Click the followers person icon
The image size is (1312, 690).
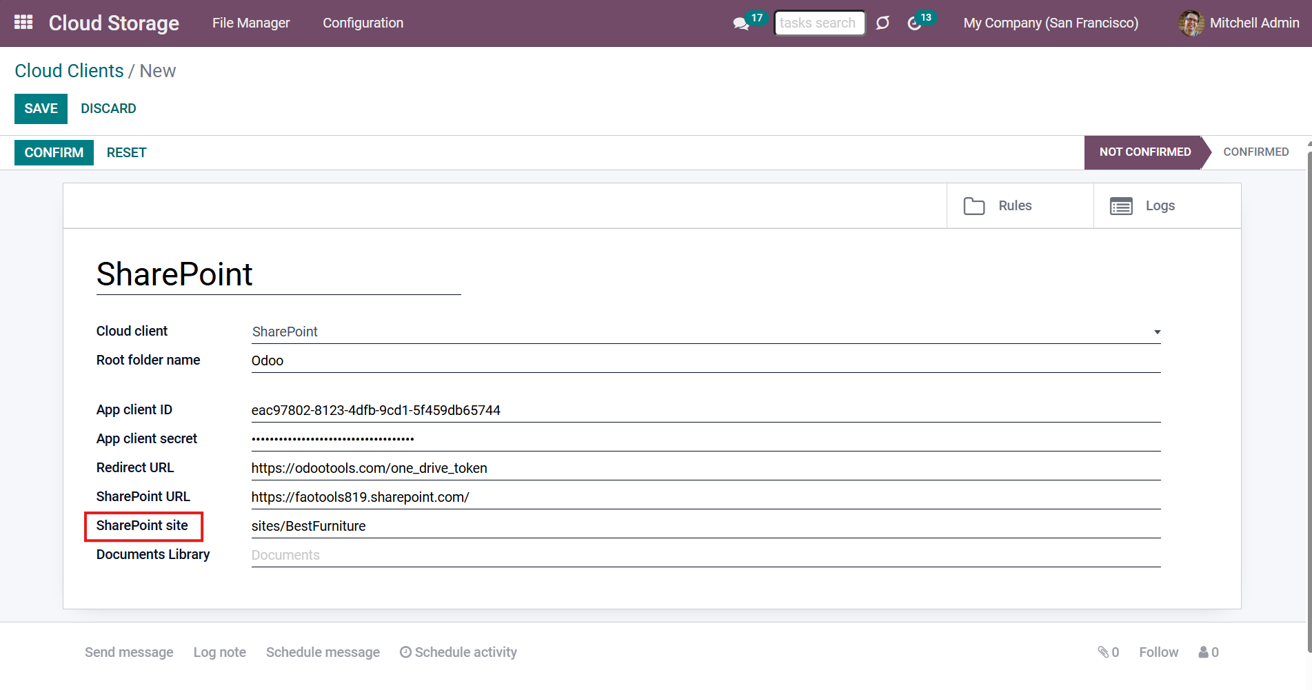click(1203, 652)
